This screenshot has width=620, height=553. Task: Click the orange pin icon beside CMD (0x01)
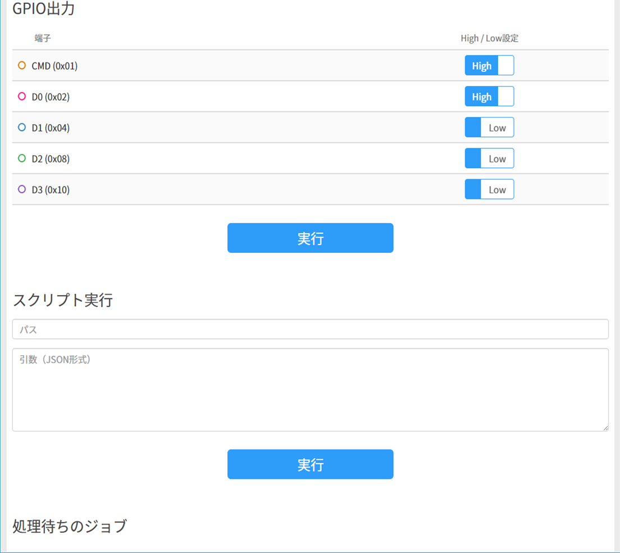tap(21, 65)
